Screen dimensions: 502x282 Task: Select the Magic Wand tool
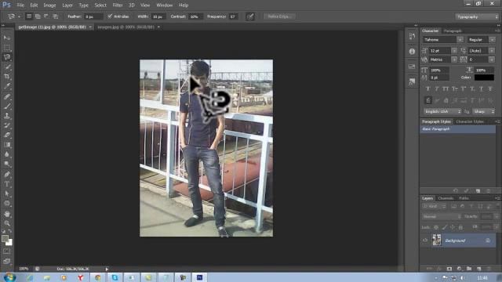click(x=7, y=67)
